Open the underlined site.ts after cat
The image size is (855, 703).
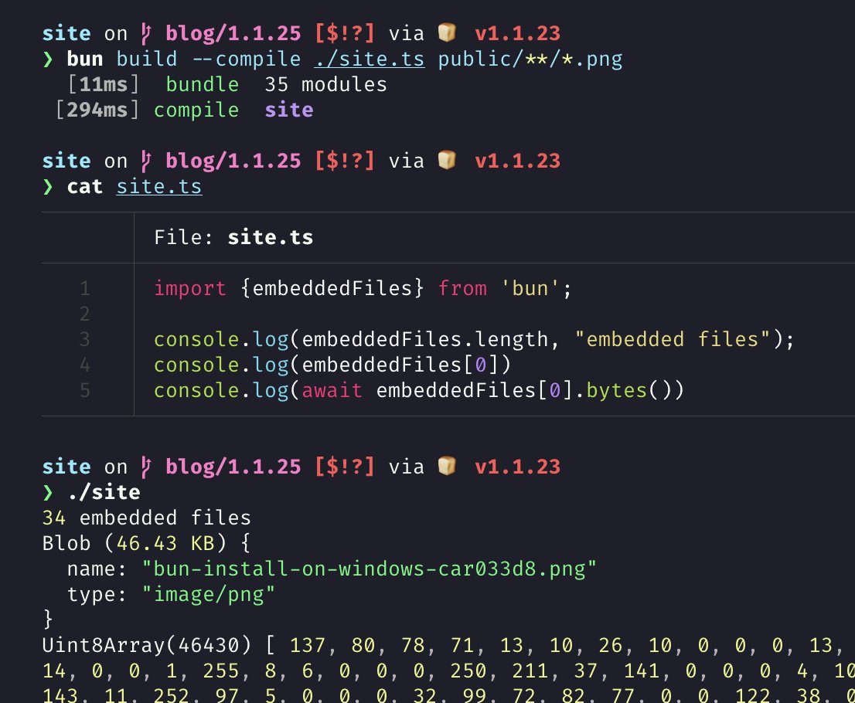(159, 186)
